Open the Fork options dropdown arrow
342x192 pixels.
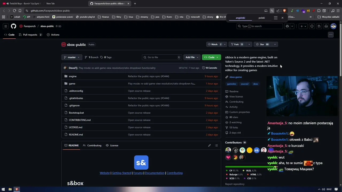[249, 44]
